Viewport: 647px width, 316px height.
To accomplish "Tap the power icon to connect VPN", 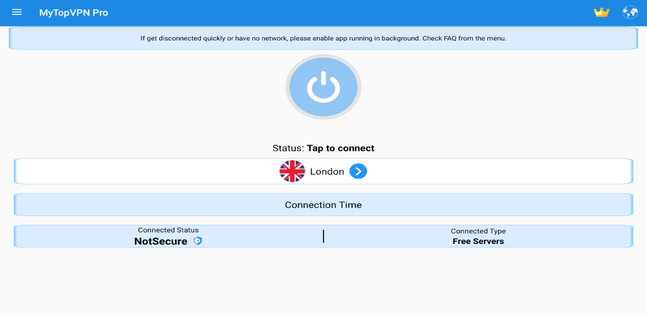I will [x=323, y=88].
